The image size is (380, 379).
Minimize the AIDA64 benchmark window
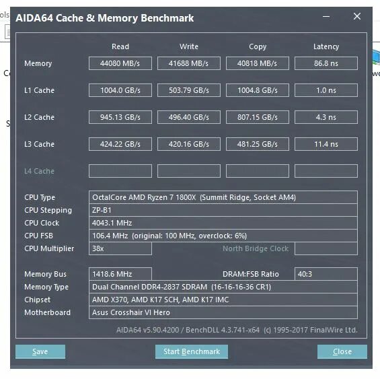pos(326,17)
